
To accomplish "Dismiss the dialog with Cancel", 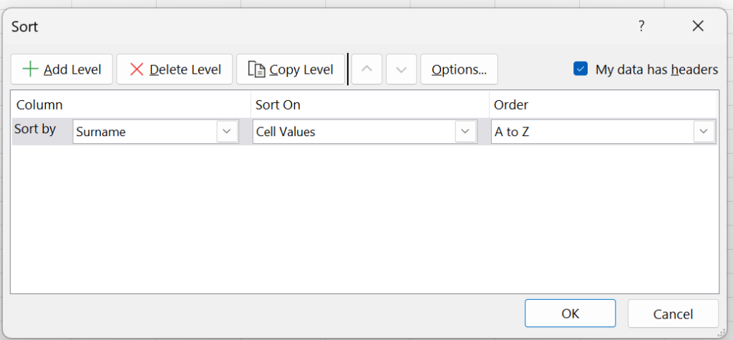I will tap(673, 314).
